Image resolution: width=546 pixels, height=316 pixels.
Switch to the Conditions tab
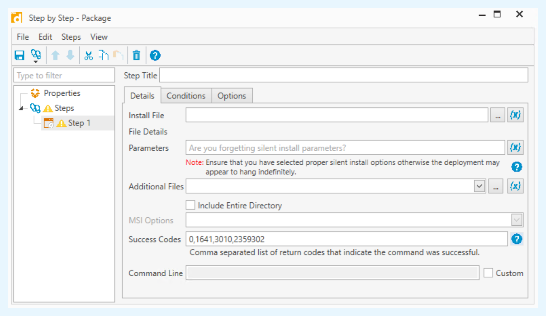[186, 96]
